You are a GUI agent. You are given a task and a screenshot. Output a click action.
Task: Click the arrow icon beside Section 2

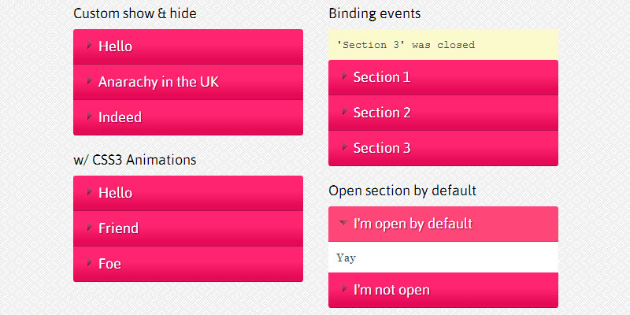[345, 112]
